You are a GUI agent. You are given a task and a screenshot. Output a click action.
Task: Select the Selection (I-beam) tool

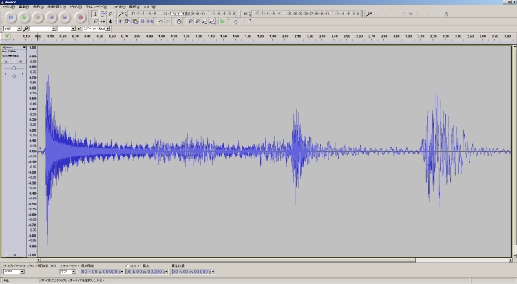point(95,14)
